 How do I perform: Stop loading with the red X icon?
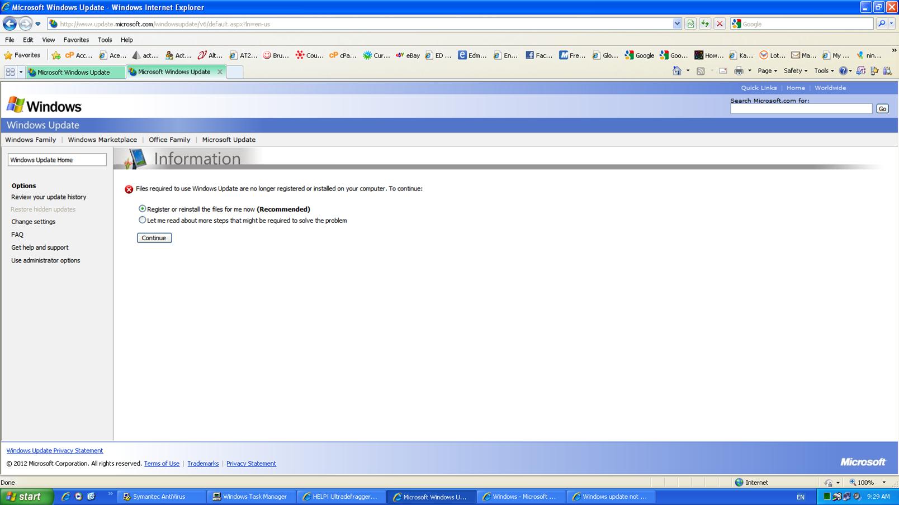pyautogui.click(x=720, y=24)
